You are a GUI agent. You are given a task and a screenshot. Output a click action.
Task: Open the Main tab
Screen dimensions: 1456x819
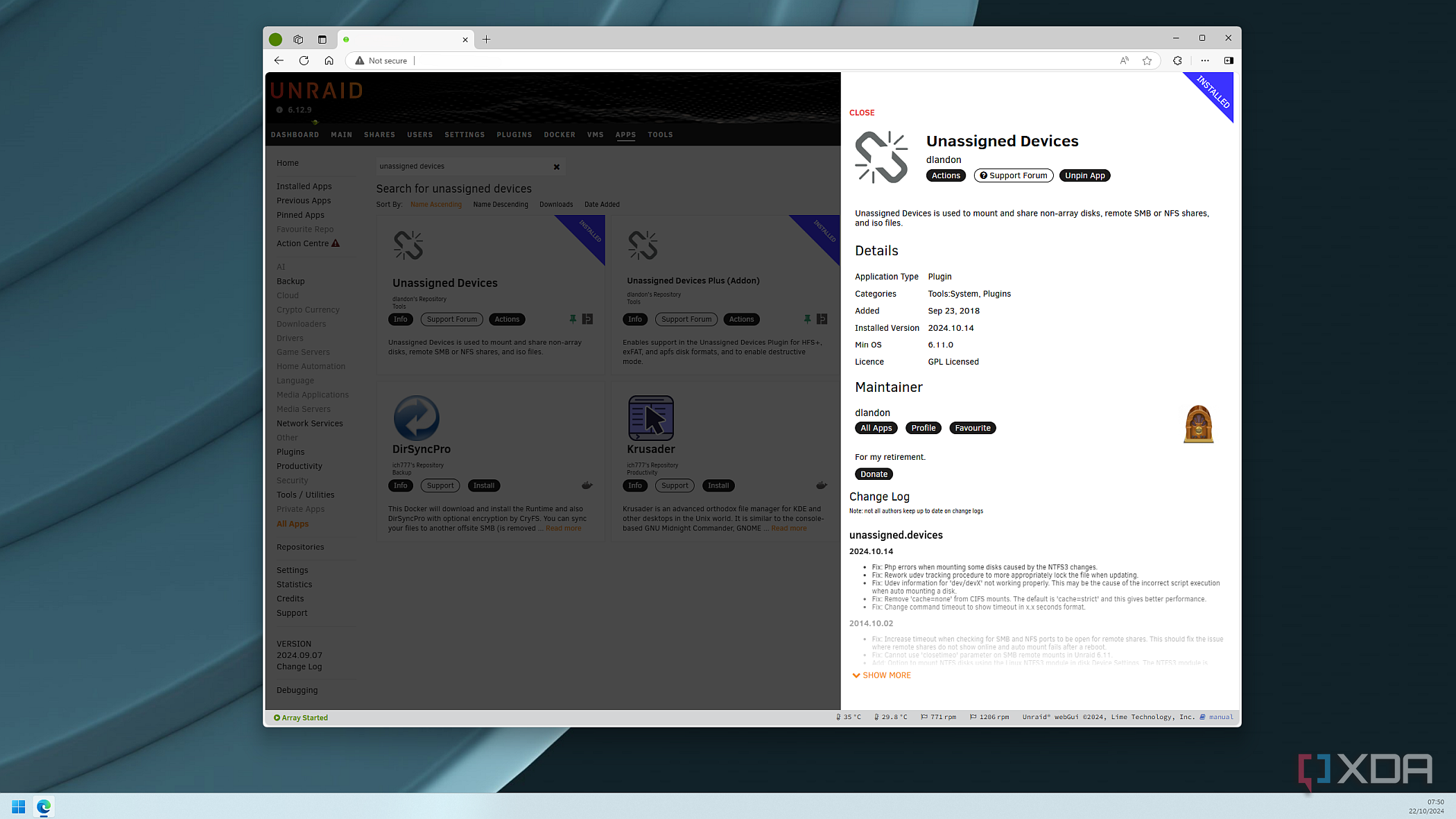(x=342, y=135)
